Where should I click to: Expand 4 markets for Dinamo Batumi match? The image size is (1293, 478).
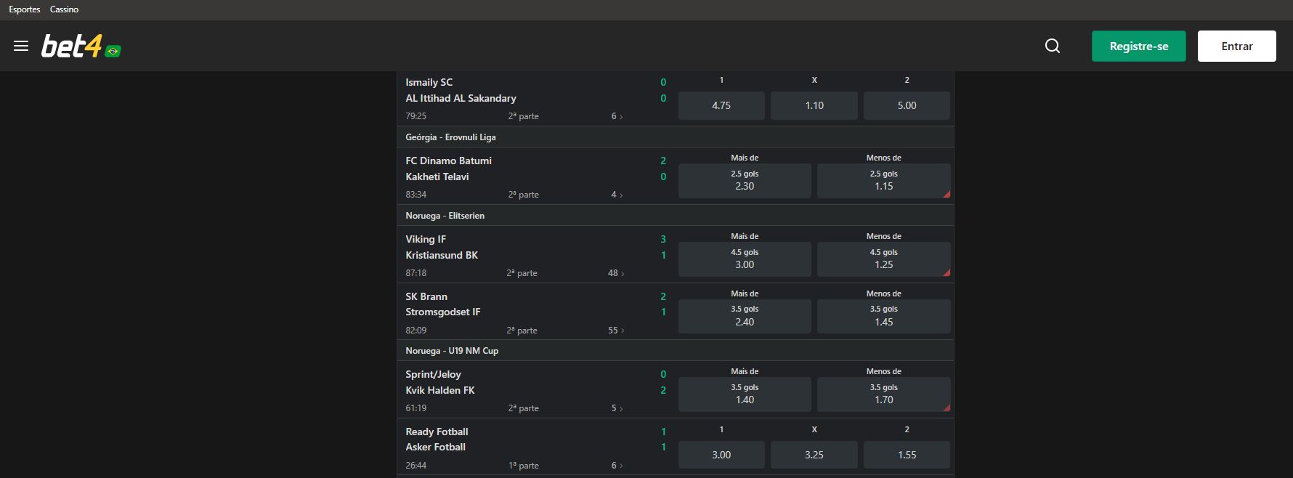[x=617, y=195]
